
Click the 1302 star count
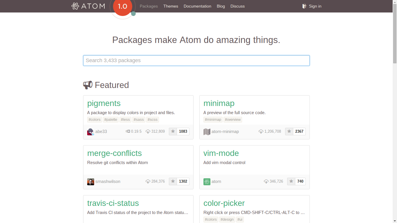click(x=183, y=181)
